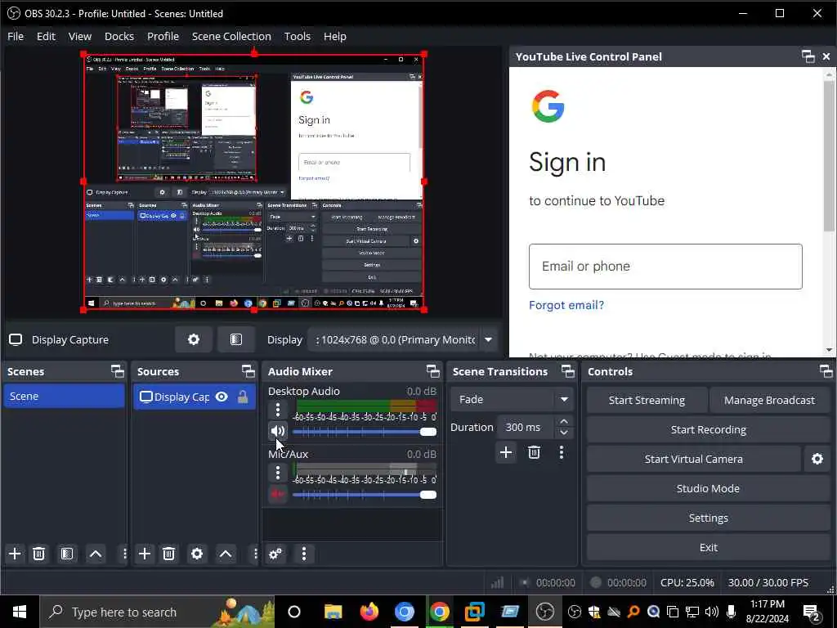Undock the Controls panel
This screenshot has height=628, width=837.
pos(826,371)
